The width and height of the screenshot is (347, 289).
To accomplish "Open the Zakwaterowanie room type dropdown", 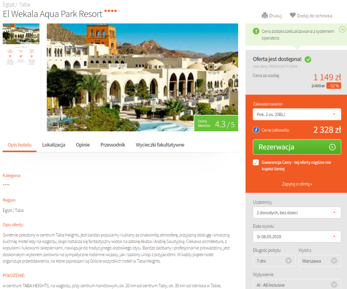I will coord(297,114).
